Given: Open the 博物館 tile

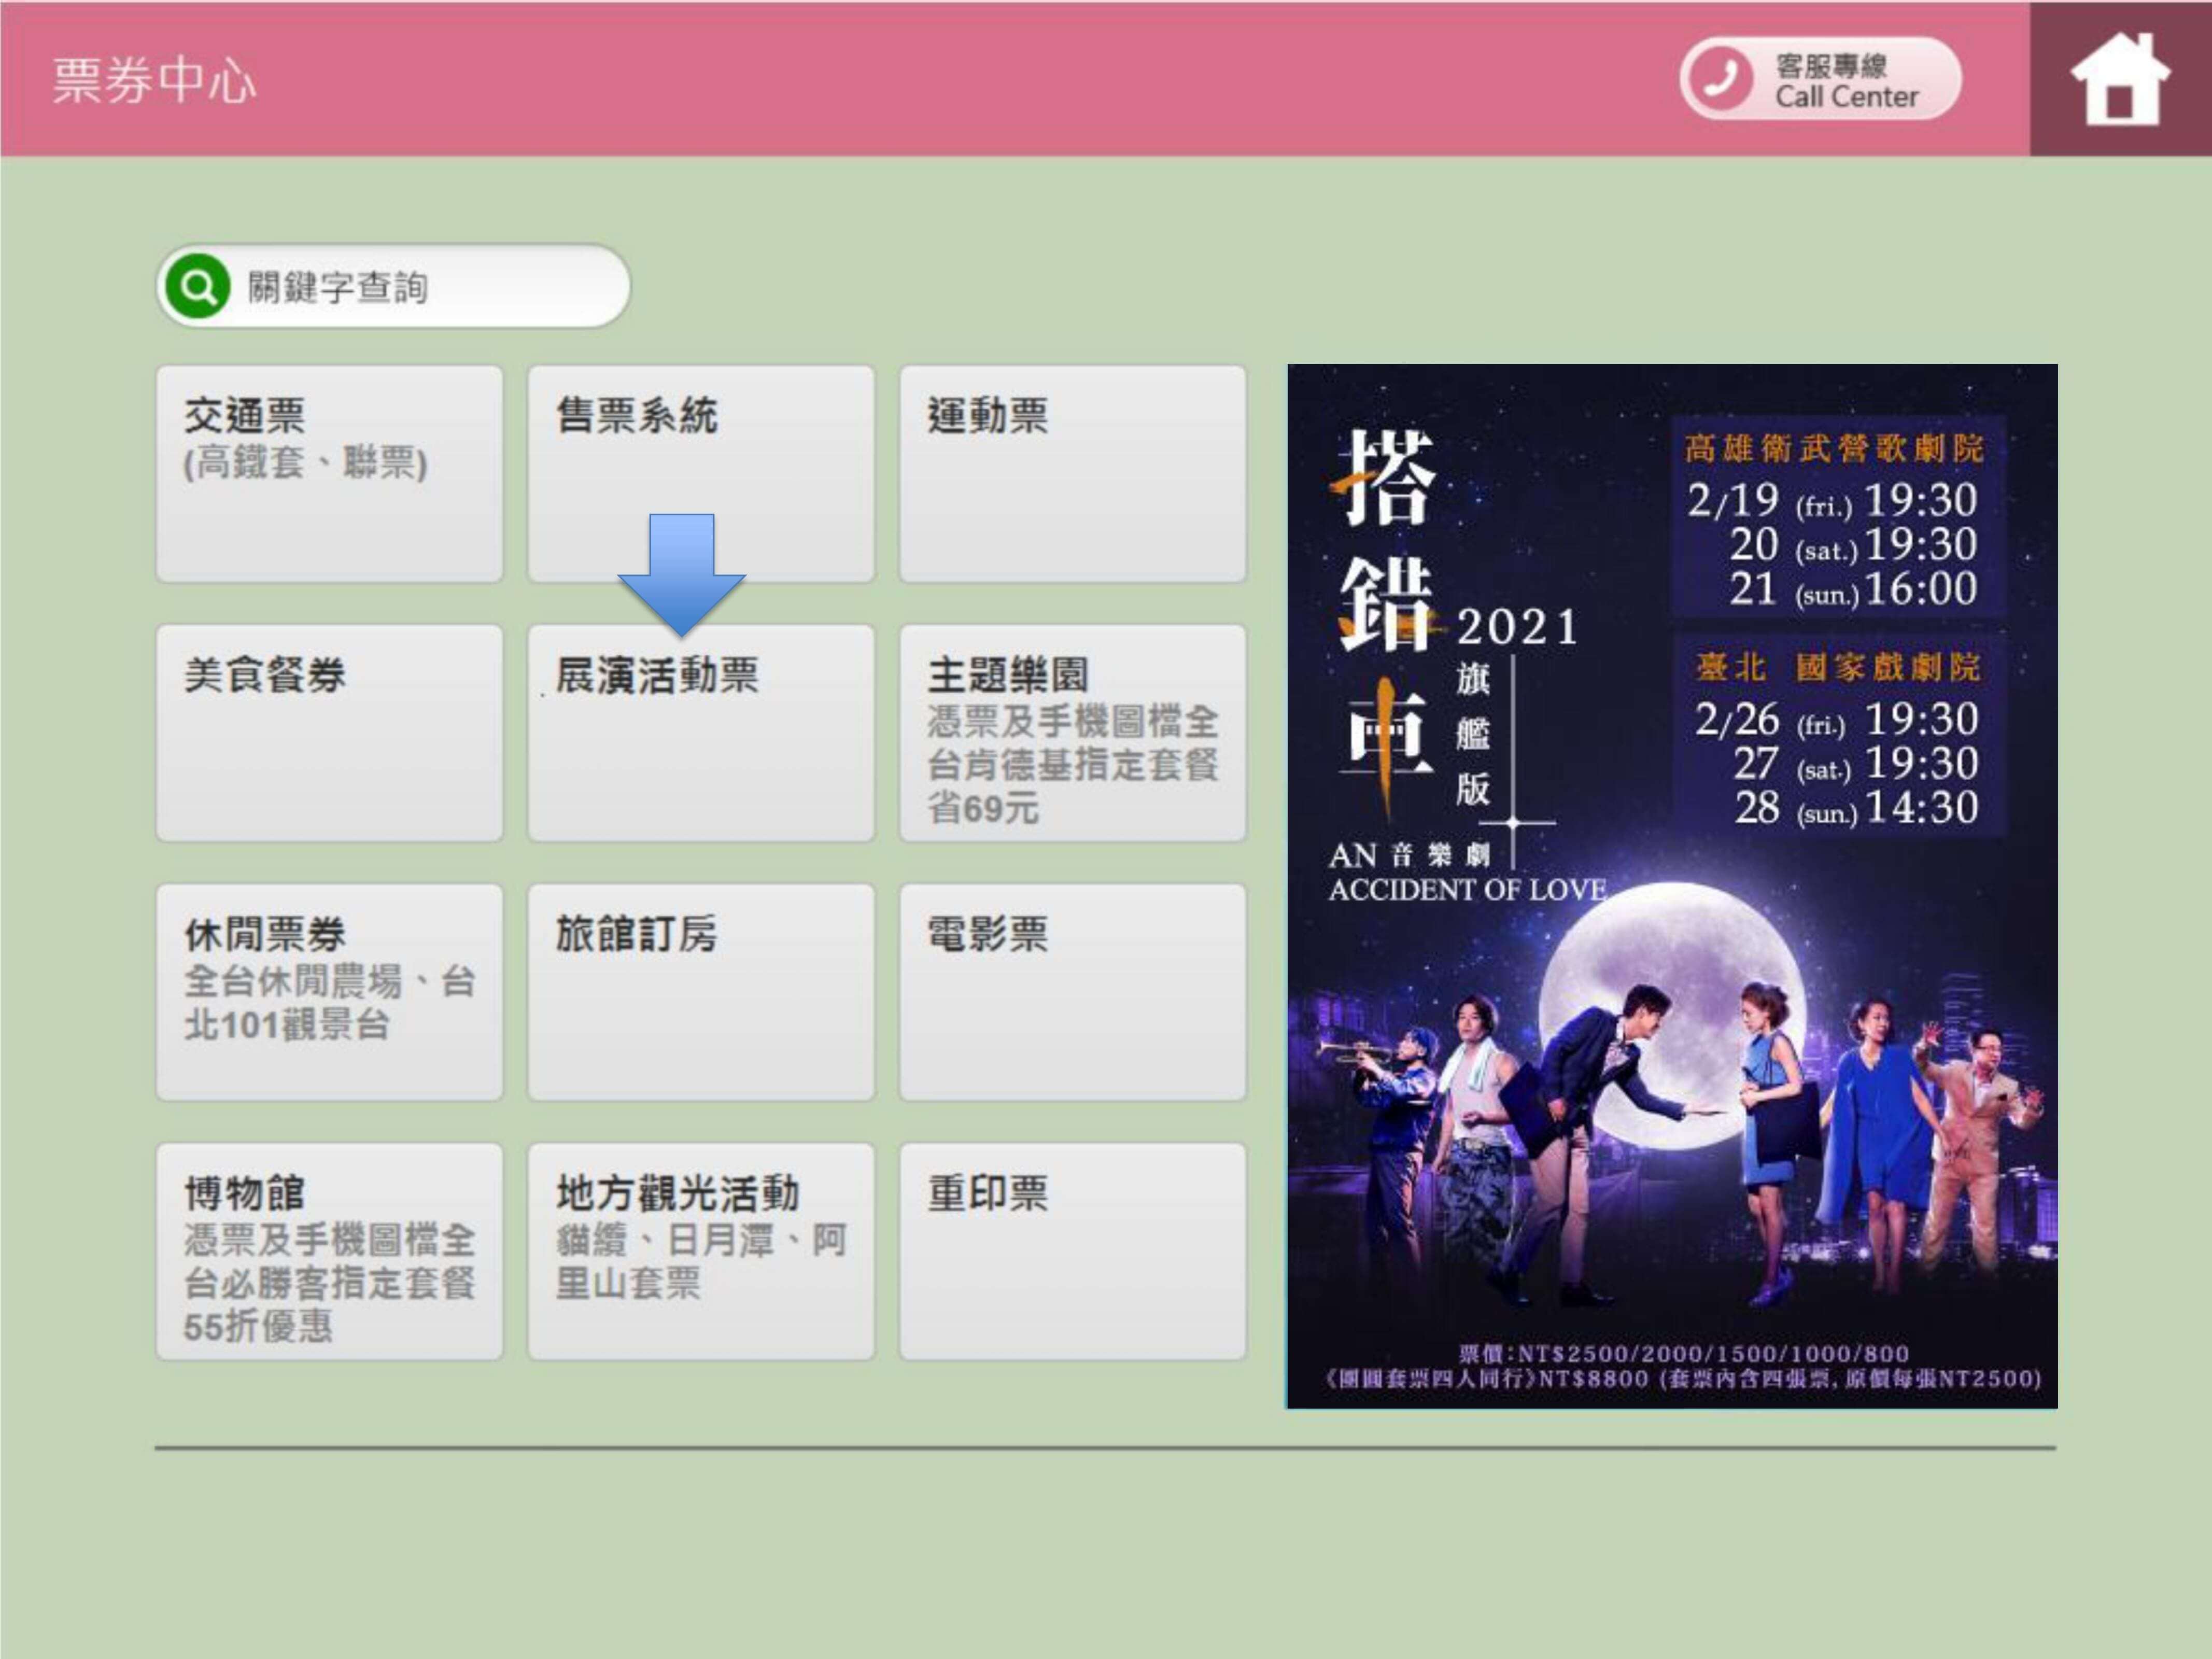Looking at the screenshot, I should point(329,1251).
